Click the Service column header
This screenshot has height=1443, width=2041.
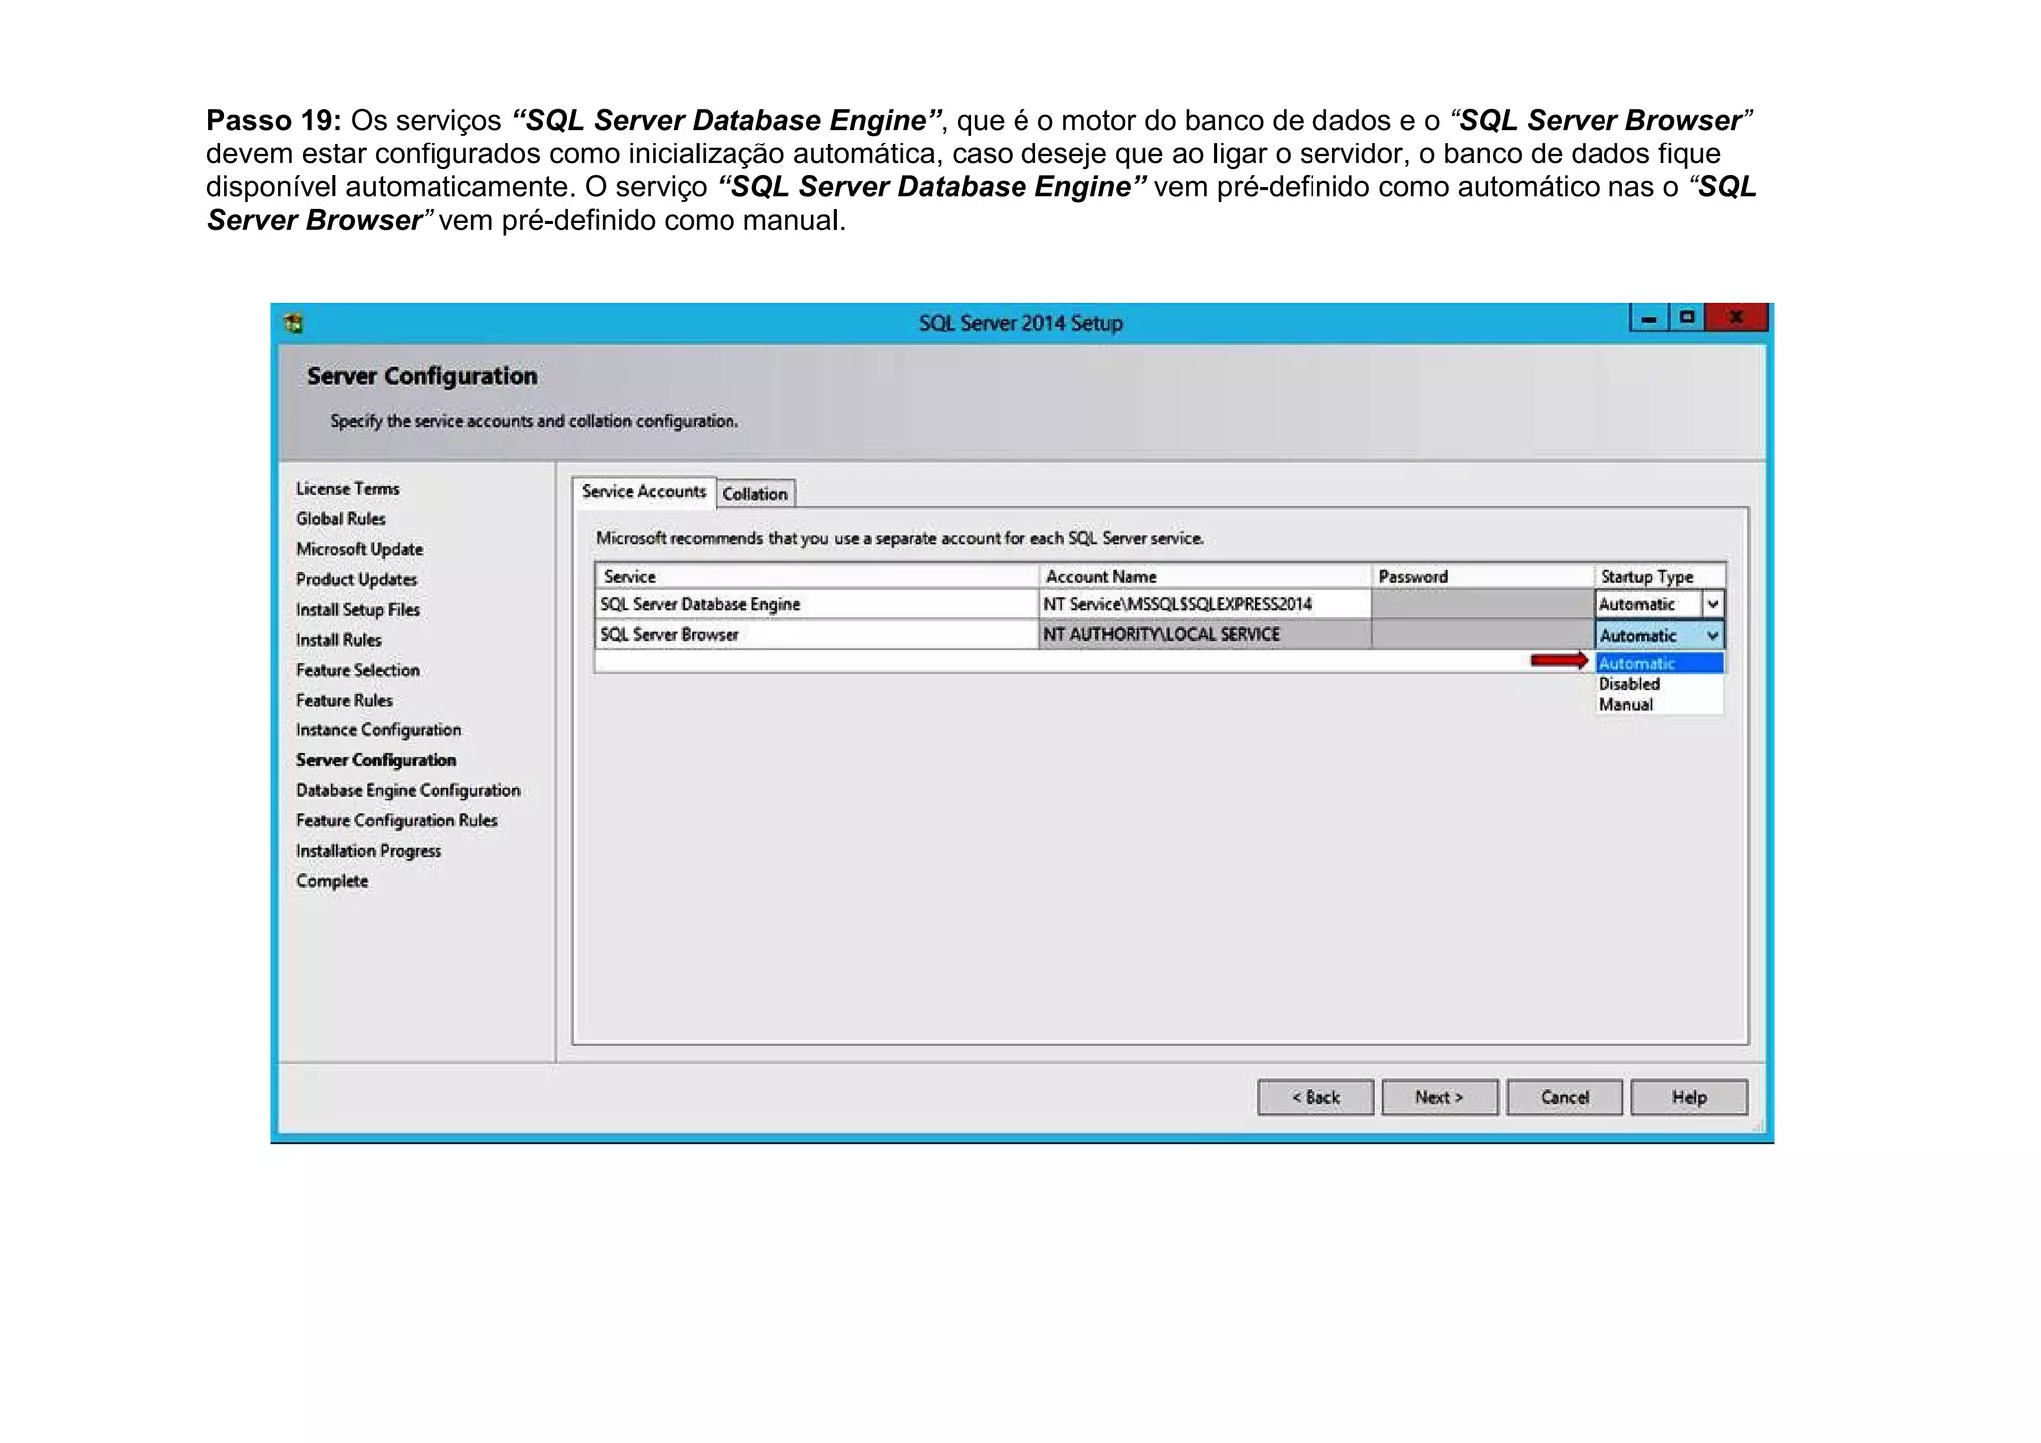point(816,576)
